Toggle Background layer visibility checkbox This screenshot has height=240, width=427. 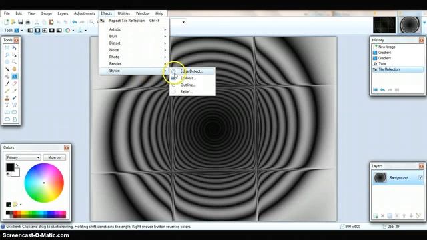click(x=420, y=177)
